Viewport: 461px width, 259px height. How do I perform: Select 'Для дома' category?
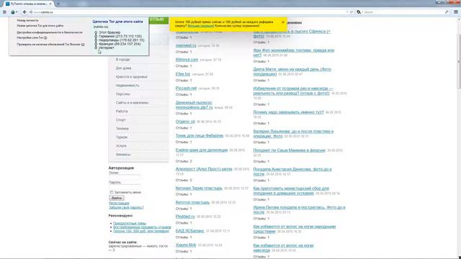[123, 68]
